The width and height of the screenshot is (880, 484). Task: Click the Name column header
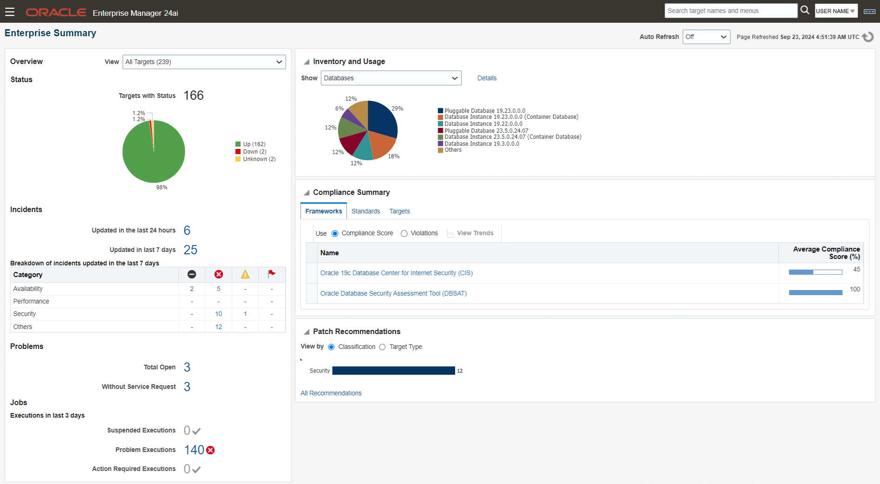coord(548,253)
